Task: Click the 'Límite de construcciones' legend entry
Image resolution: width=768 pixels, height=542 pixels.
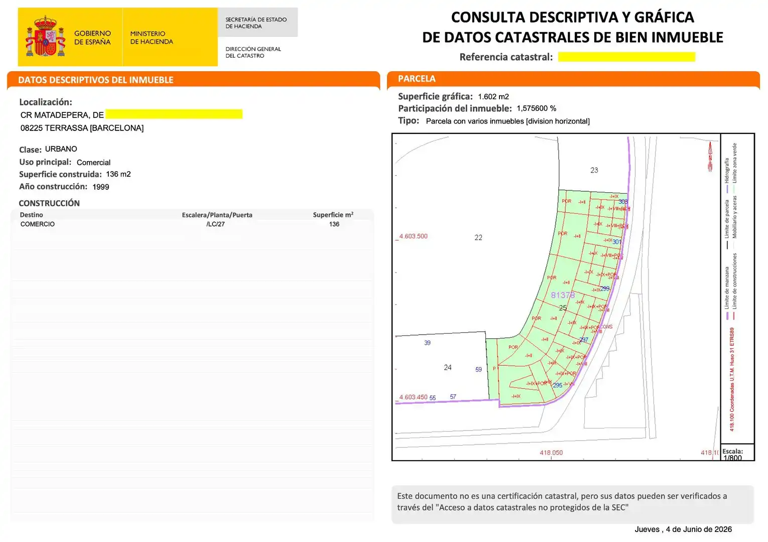Action: pyautogui.click(x=734, y=287)
